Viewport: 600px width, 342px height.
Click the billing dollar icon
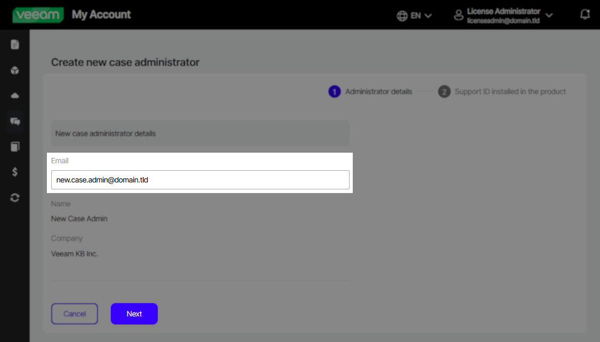(x=14, y=172)
